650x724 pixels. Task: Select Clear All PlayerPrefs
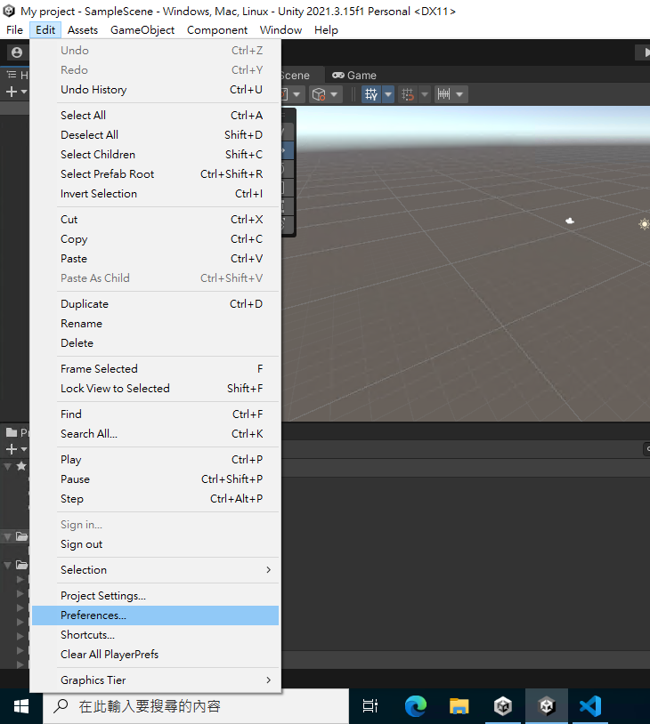155,655
